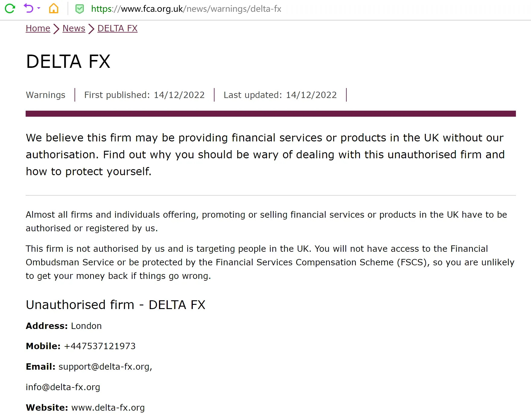Click the Last updated date text
The height and width of the screenshot is (420, 531).
tap(280, 95)
